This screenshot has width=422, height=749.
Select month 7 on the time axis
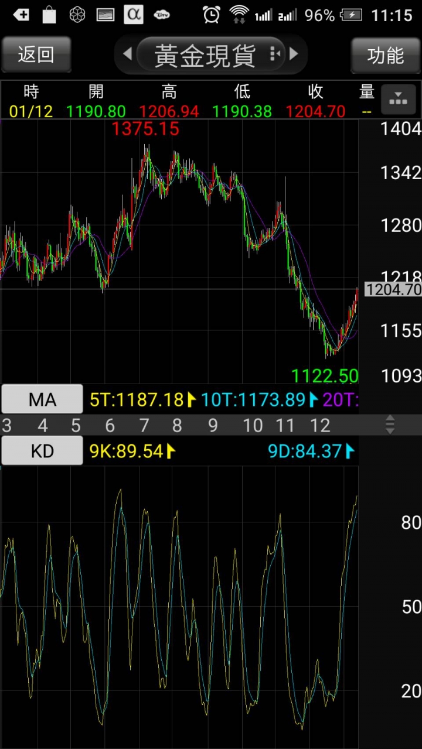pyautogui.click(x=144, y=425)
